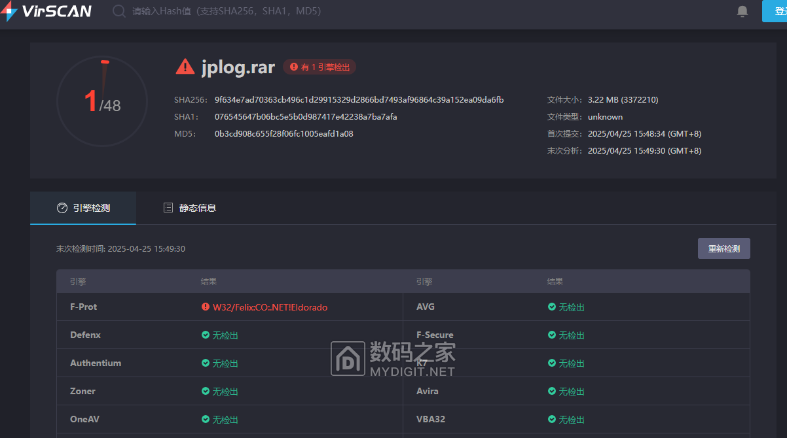Click the SHA256 hash value
787x438 pixels.
(359, 100)
